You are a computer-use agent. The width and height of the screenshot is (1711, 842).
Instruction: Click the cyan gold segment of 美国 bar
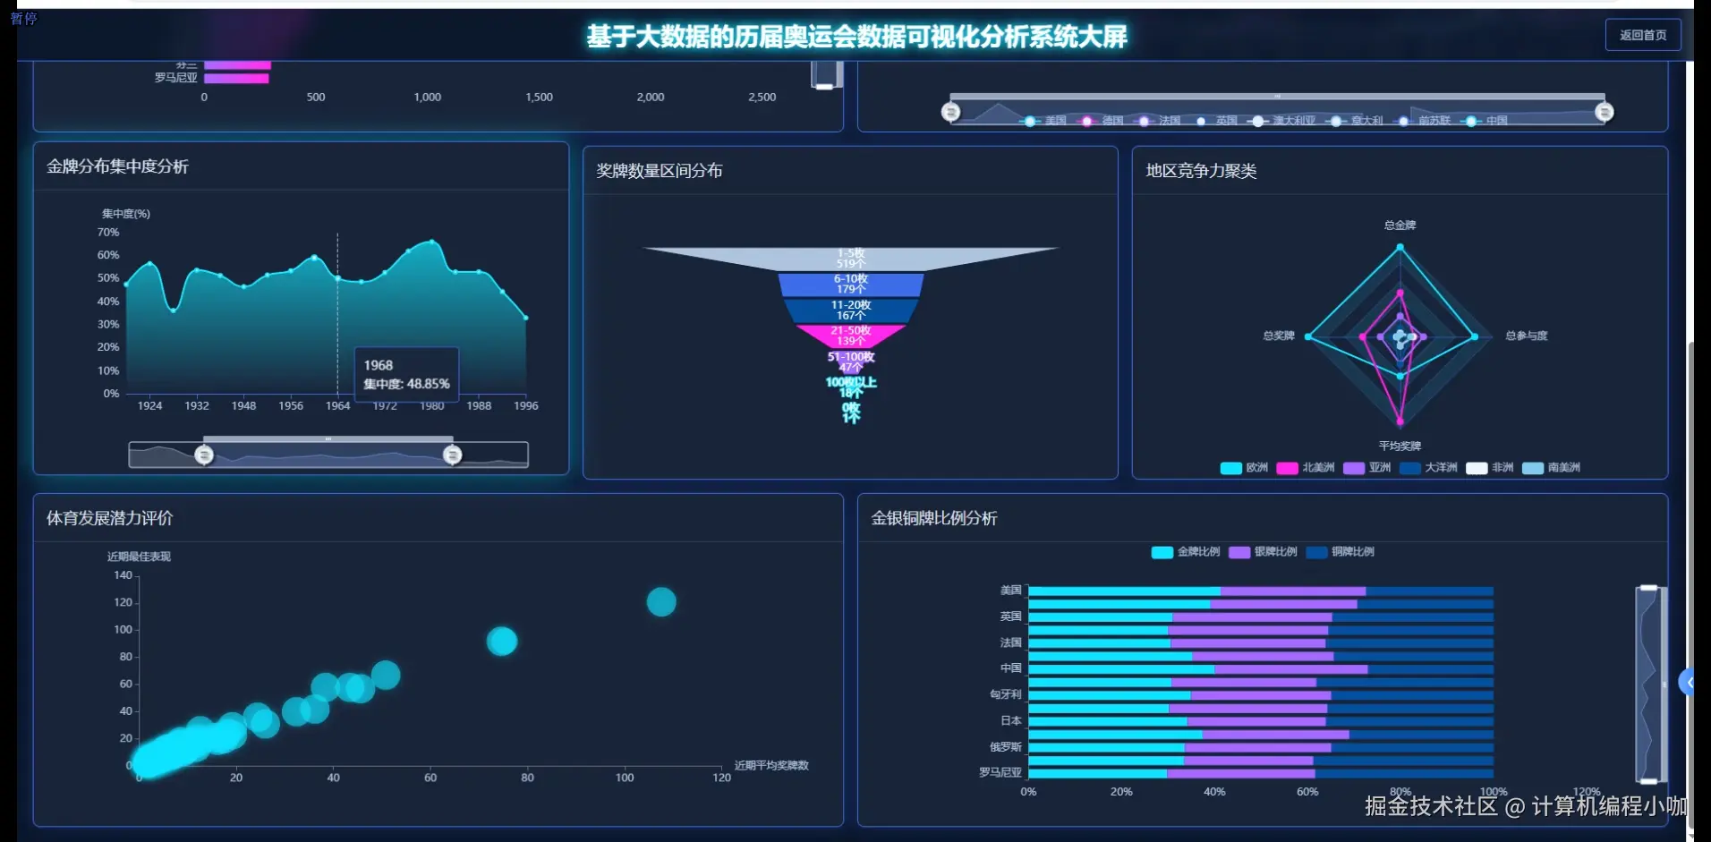point(1124,591)
